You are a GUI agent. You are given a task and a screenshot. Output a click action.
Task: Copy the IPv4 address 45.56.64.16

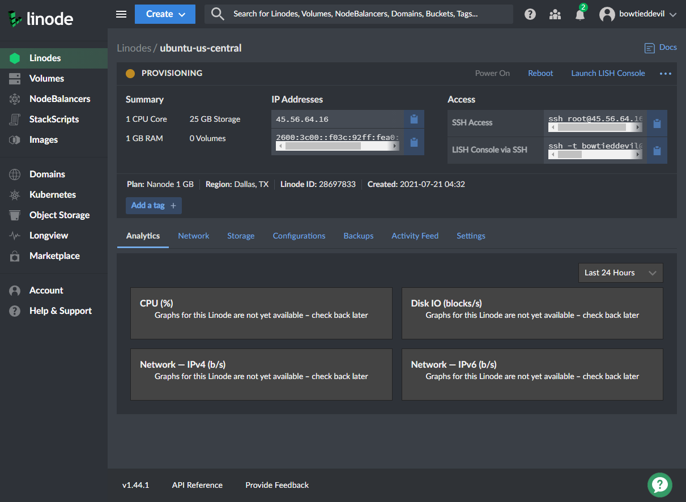pos(414,119)
